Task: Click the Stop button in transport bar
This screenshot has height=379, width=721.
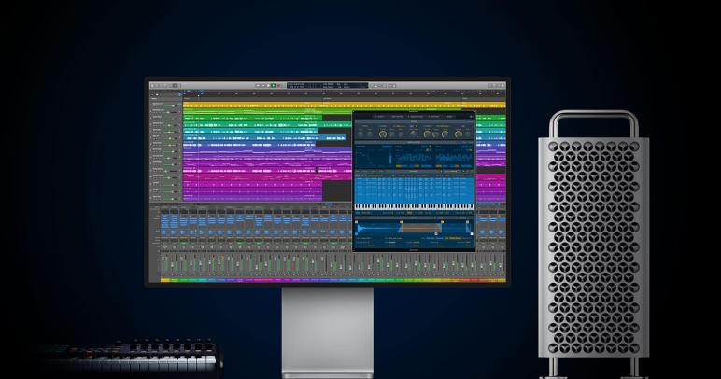Action: click(268, 86)
